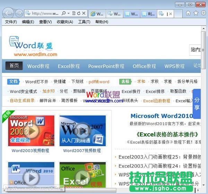Close the active browser tab
This screenshot has height=194, width=208.
pos(171,14)
